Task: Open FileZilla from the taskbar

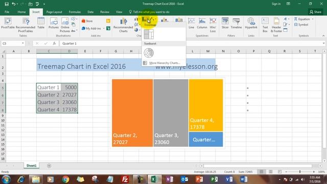Action: pyautogui.click(x=125, y=179)
